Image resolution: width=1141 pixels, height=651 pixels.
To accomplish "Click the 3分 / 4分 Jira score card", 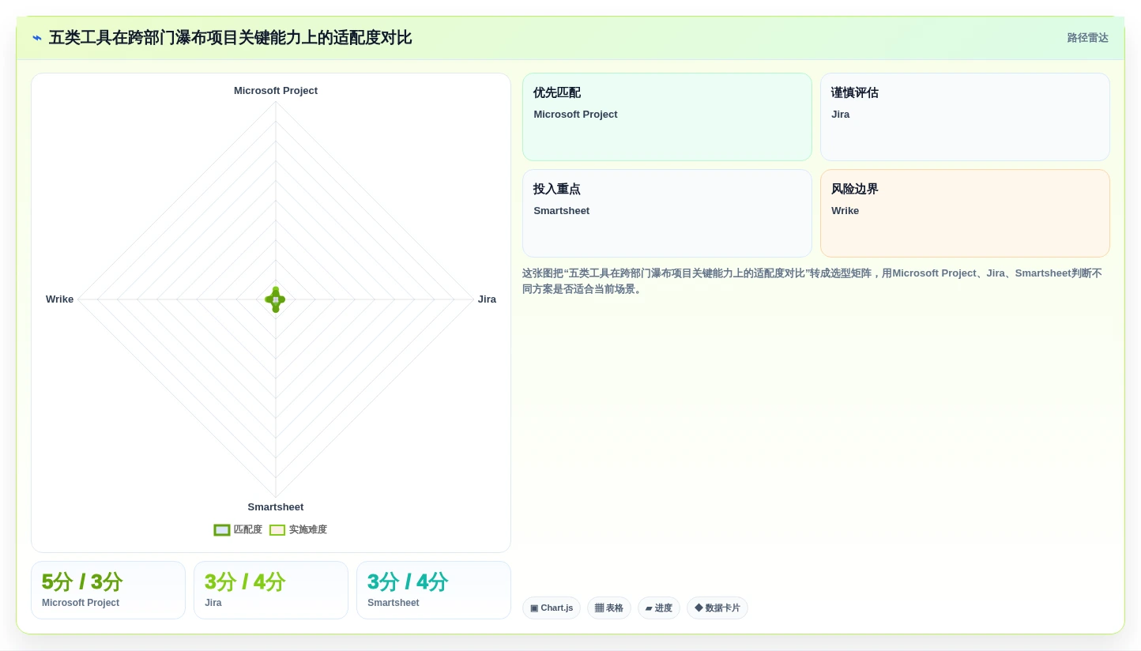I will [x=271, y=590].
